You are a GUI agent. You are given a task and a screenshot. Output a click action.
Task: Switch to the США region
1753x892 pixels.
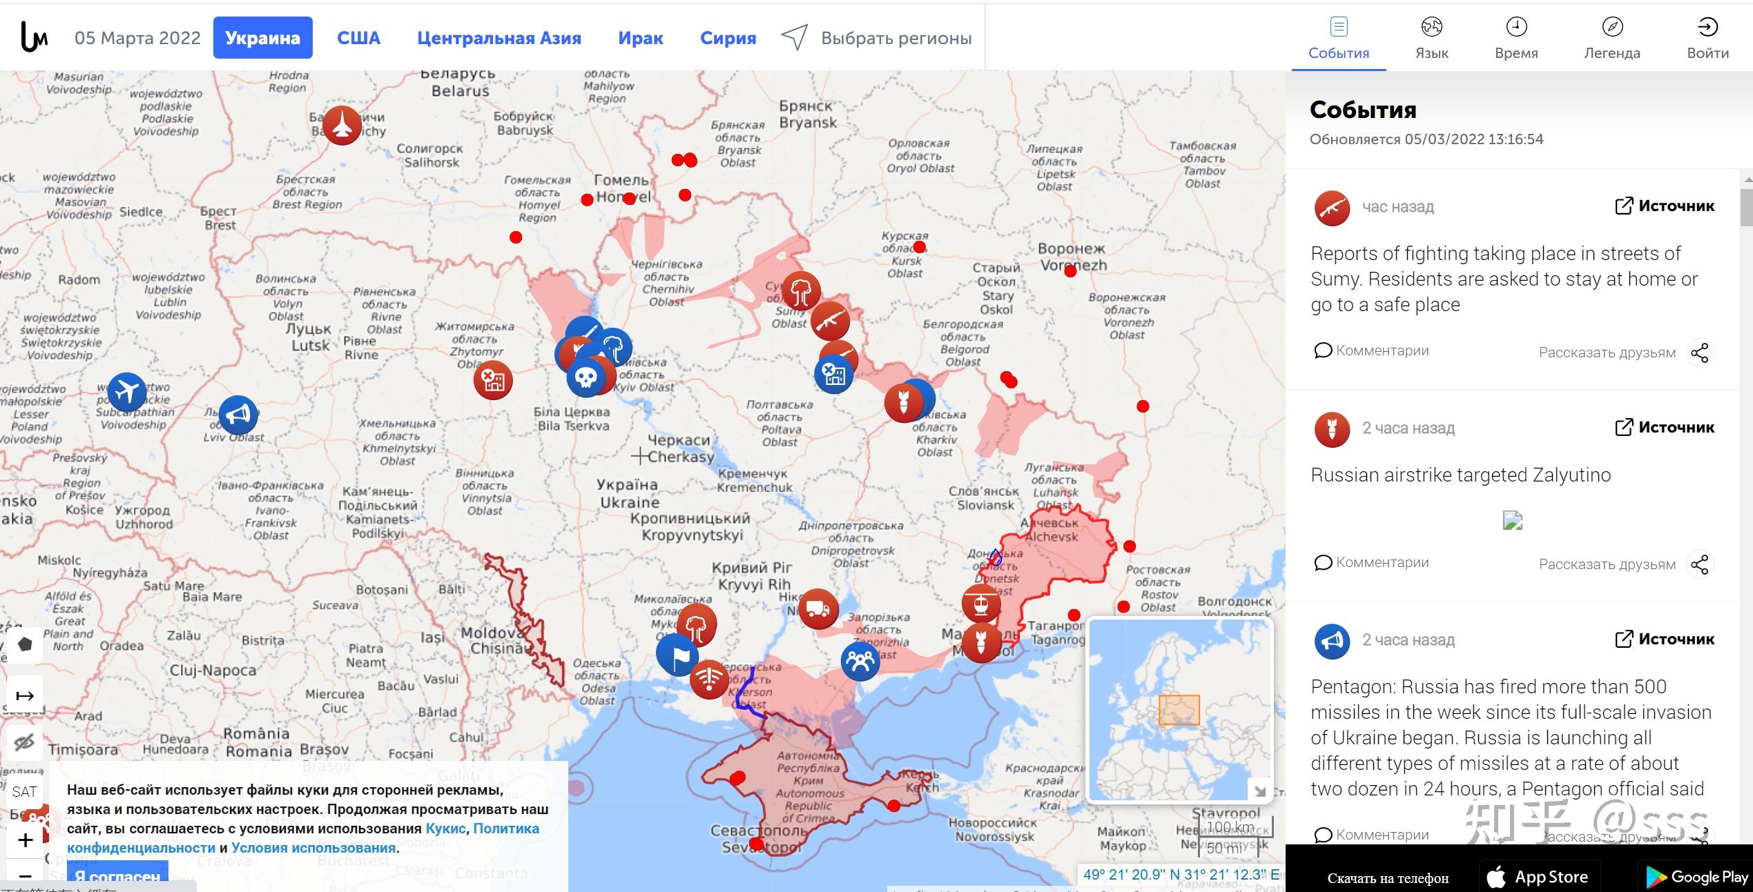358,38
